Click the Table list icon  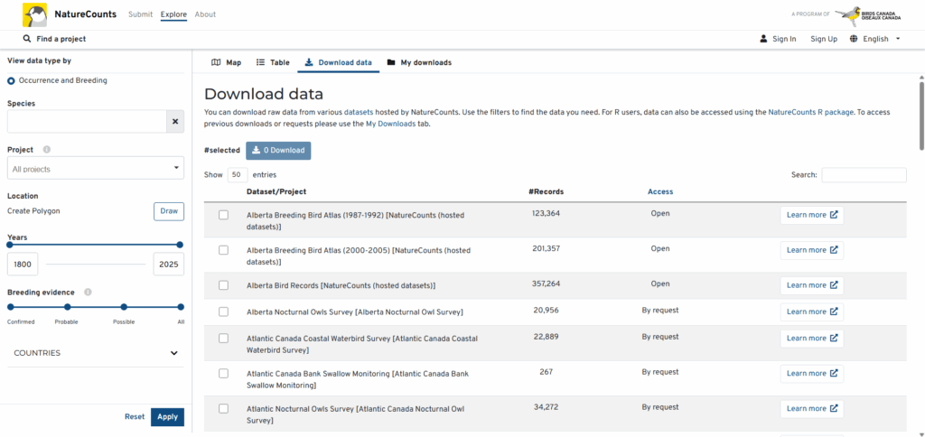pyautogui.click(x=260, y=62)
